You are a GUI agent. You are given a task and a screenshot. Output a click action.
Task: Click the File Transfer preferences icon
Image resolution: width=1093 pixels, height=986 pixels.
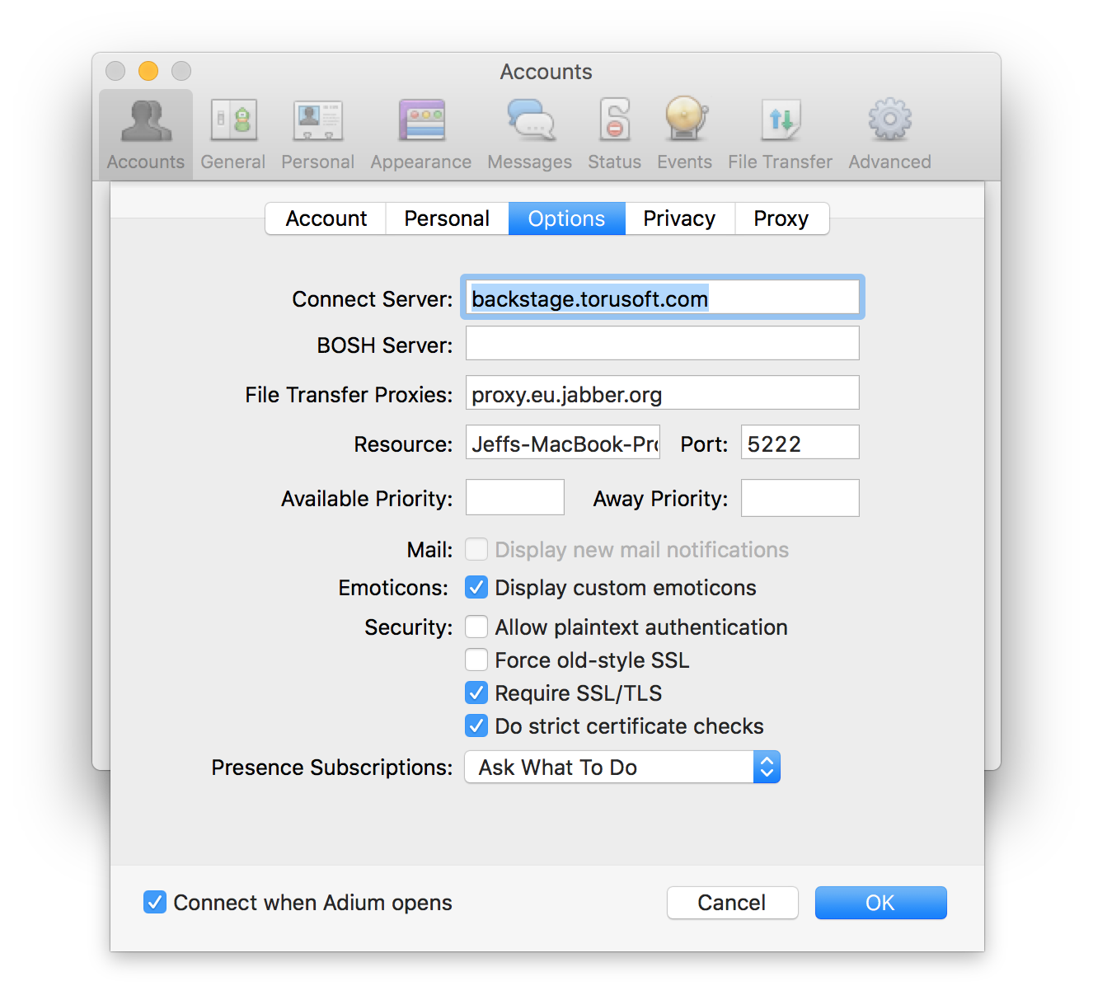780,130
